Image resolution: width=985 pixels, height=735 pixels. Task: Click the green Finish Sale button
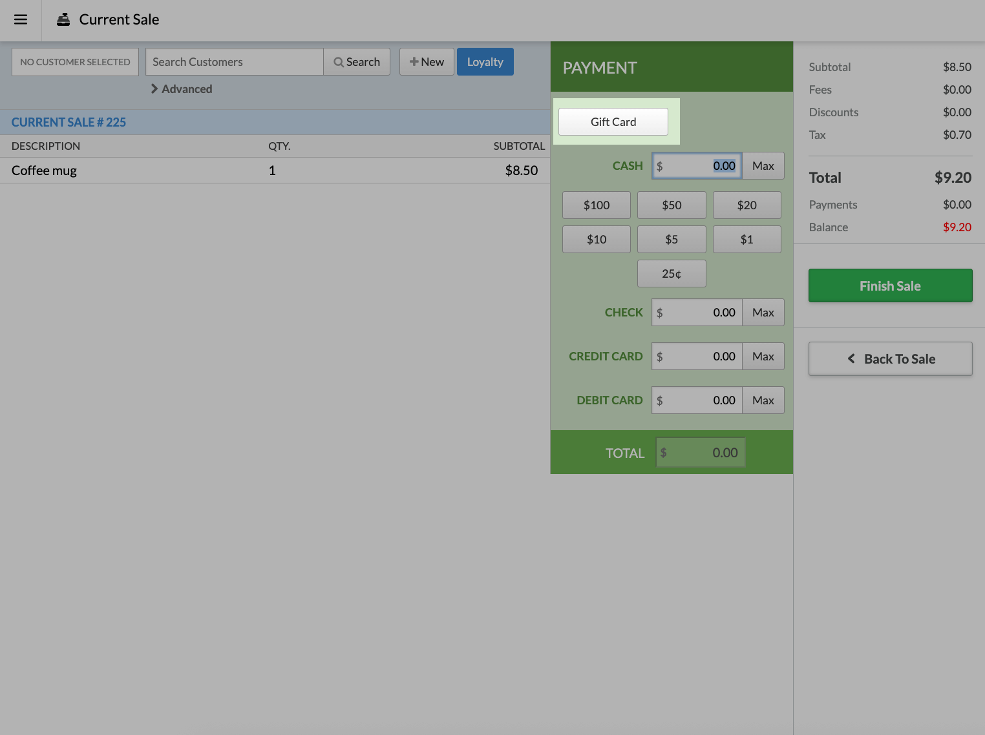click(890, 285)
